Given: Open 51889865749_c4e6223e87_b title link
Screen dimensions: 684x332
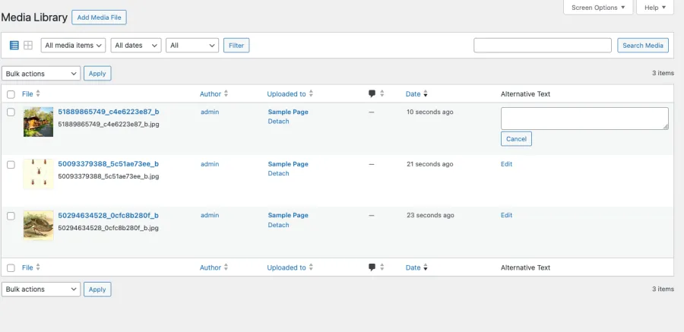Looking at the screenshot, I should point(109,112).
